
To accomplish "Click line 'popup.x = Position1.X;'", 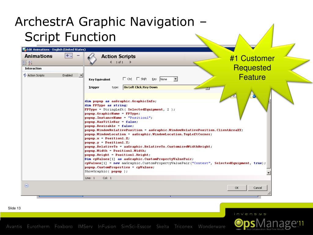I will [107, 138].
